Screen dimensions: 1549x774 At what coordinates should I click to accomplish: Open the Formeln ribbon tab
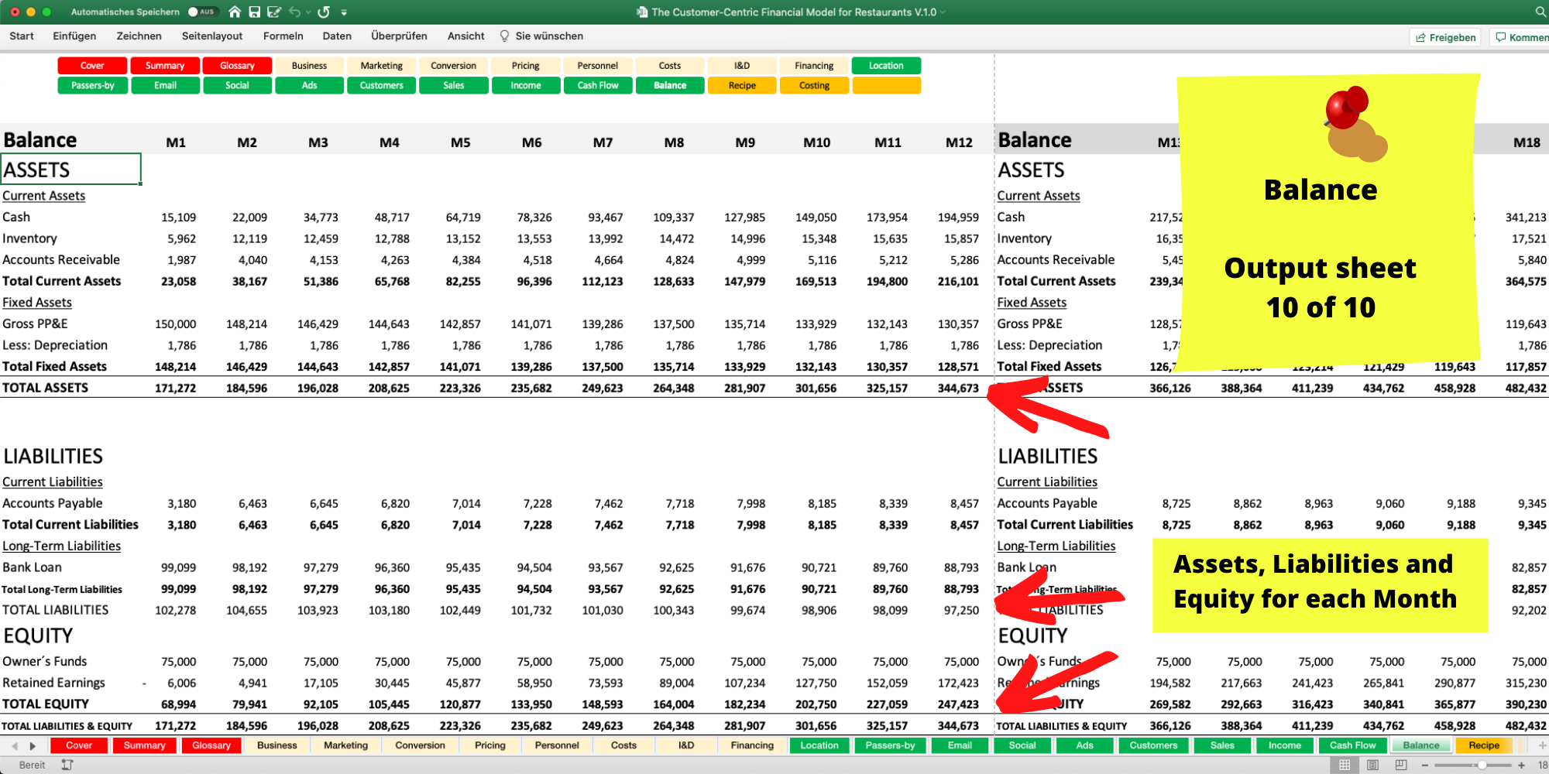pos(283,36)
